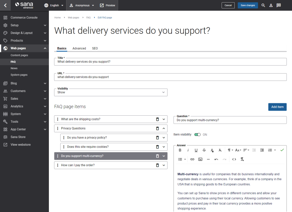The image size is (292, 212).
Task: Click the Save changes button
Action: pyautogui.click(x=248, y=5)
